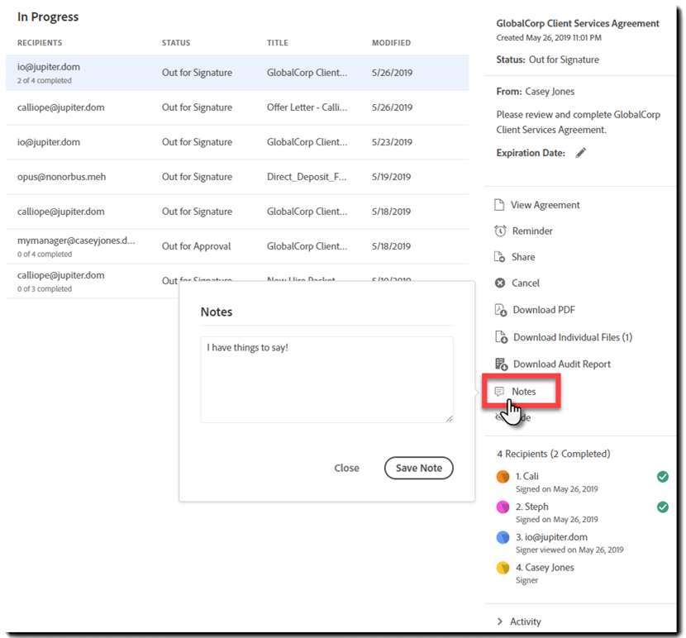Download the agreement as PDF
The height and width of the screenshot is (638, 686).
[498, 309]
